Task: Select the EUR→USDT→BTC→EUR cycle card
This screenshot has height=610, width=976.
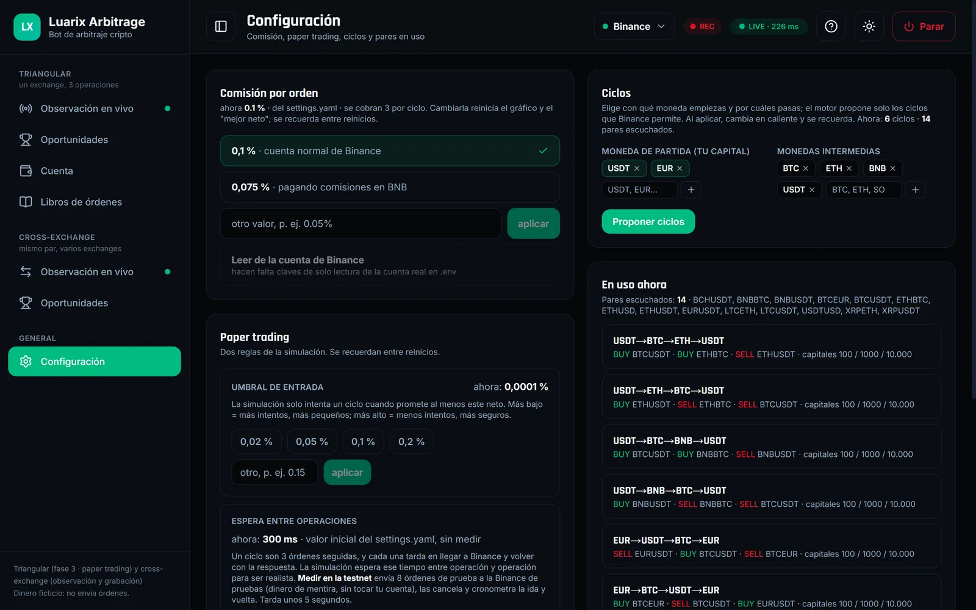Action: pos(772,547)
